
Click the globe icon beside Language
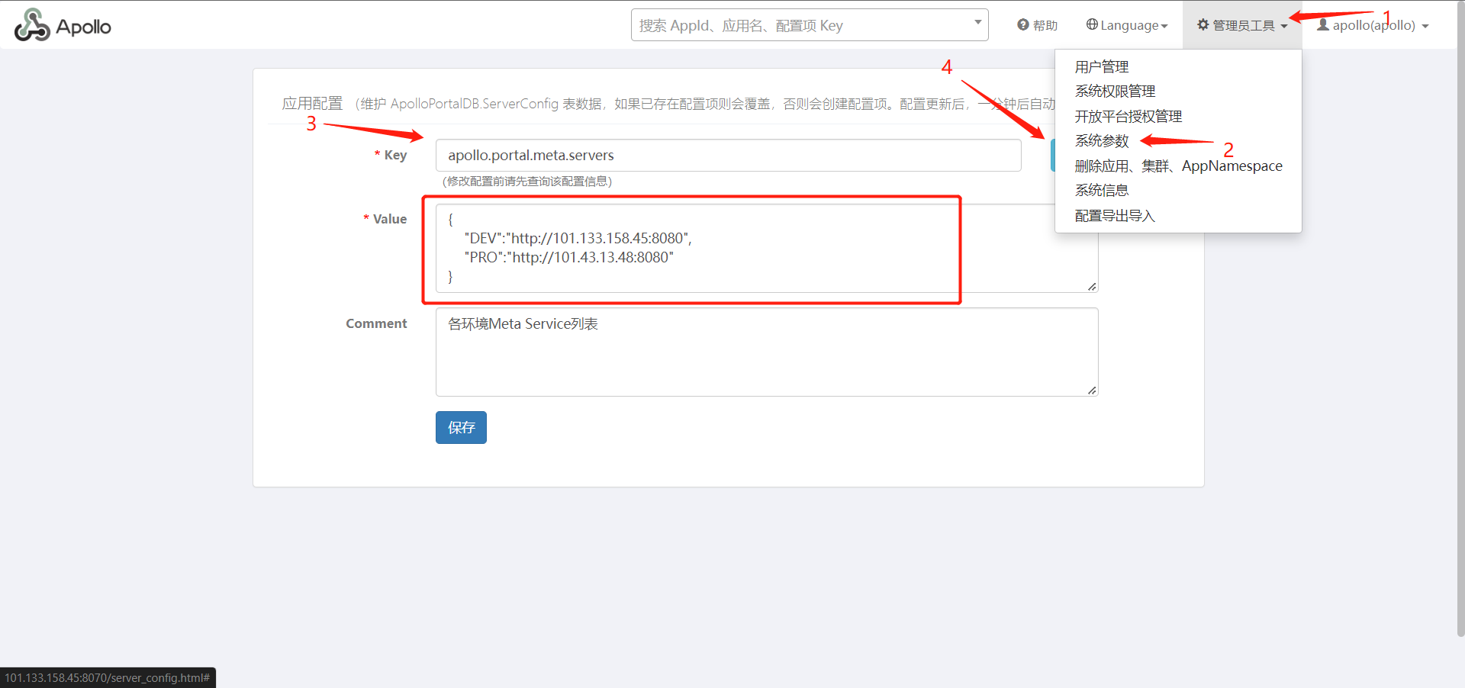1092,24
